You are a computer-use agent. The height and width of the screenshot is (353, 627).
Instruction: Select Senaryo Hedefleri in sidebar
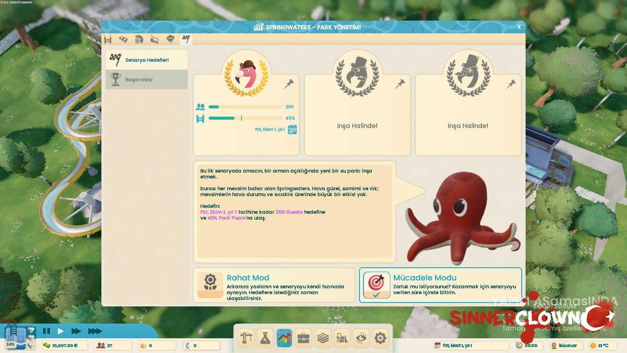click(x=146, y=60)
